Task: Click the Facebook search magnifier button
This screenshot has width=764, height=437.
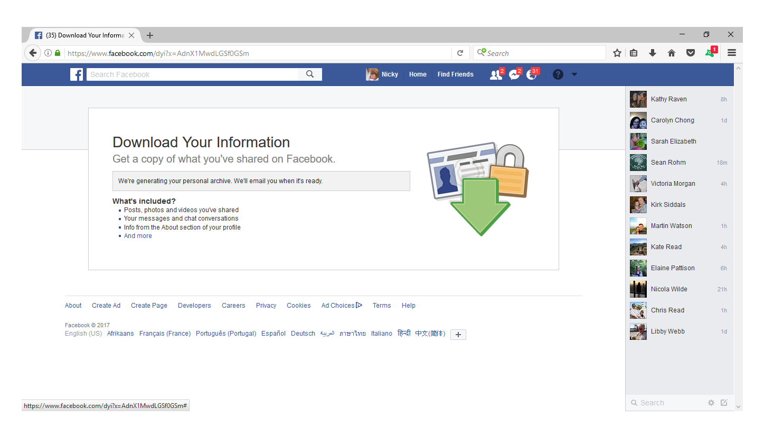Action: click(x=310, y=74)
